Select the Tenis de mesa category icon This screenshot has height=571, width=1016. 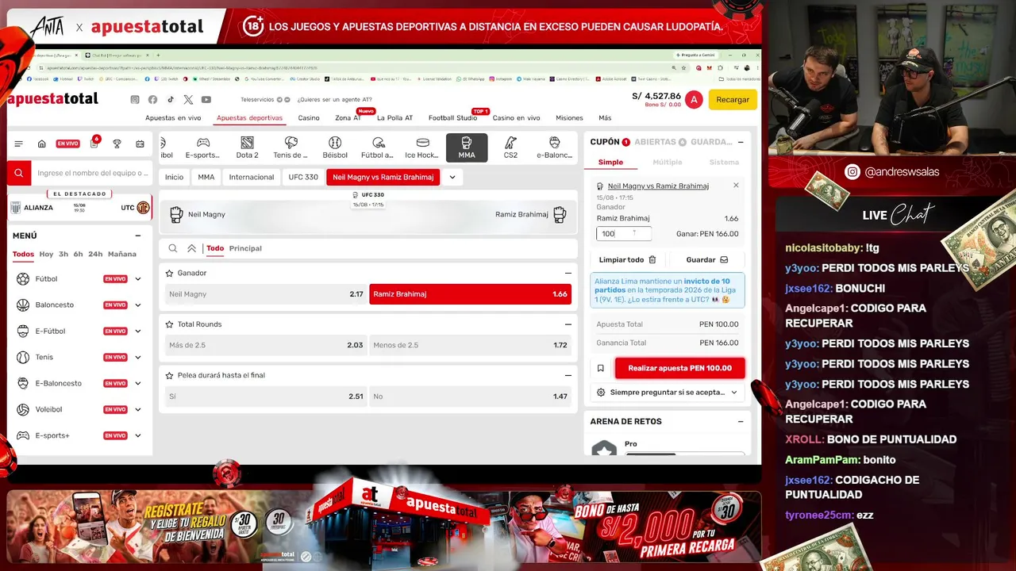coord(291,148)
